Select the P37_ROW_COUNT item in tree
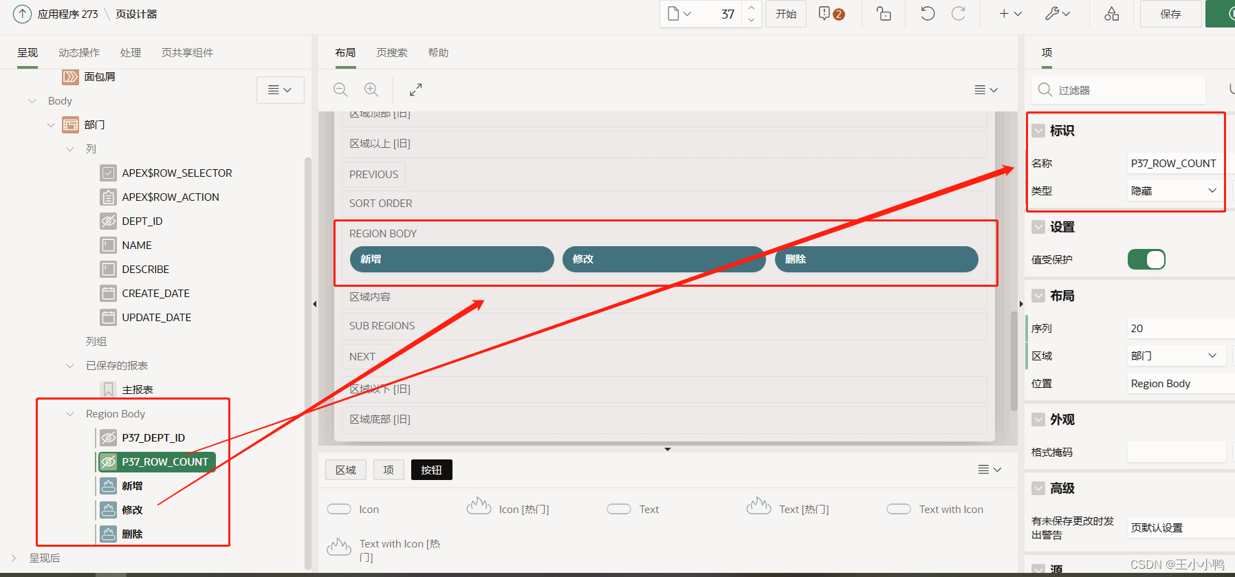Viewport: 1235px width, 577px height. coord(157,461)
